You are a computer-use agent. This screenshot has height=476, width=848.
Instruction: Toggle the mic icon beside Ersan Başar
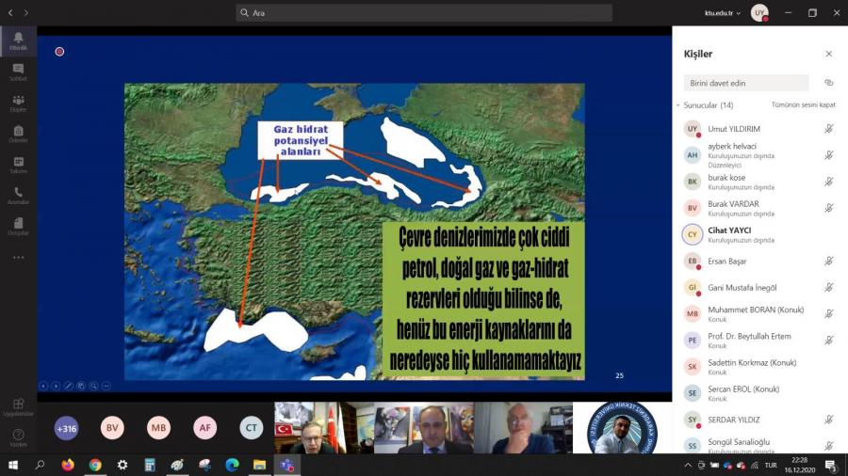[828, 261]
